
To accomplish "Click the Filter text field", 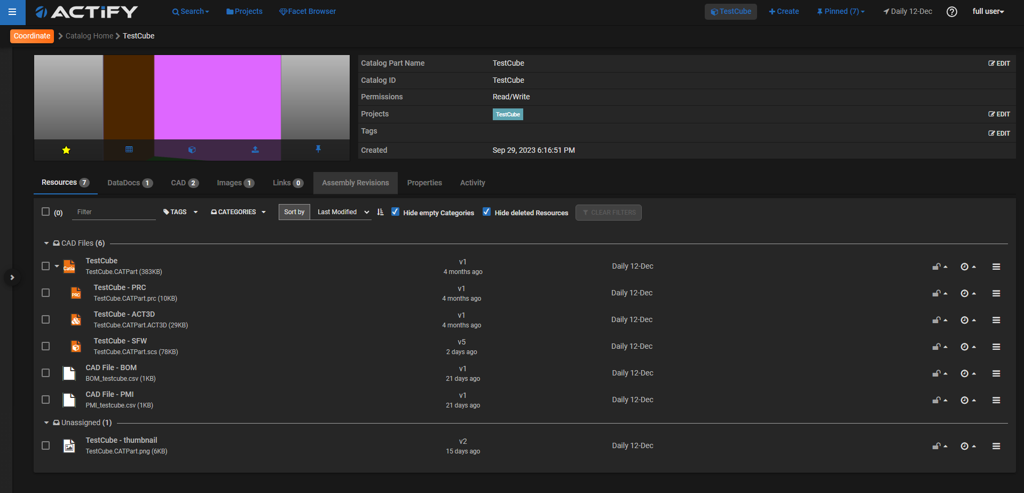I will tap(114, 212).
